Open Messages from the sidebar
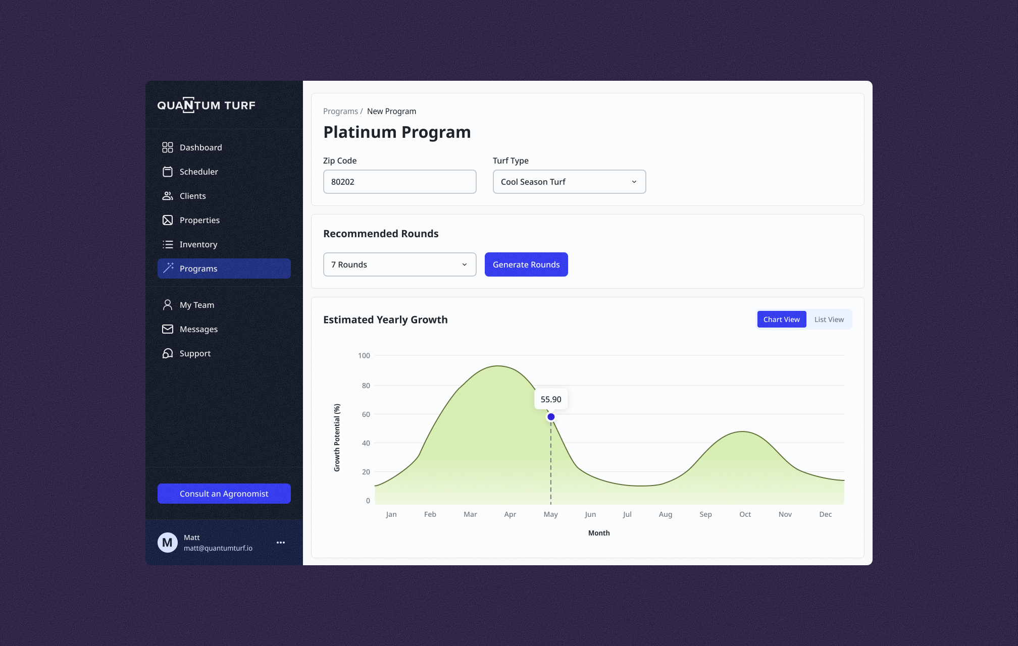 [224, 329]
